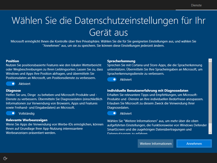The width and height of the screenshot is (217, 163).
Task: Accept settings with the Annehmen button
Action: click(x=194, y=144)
